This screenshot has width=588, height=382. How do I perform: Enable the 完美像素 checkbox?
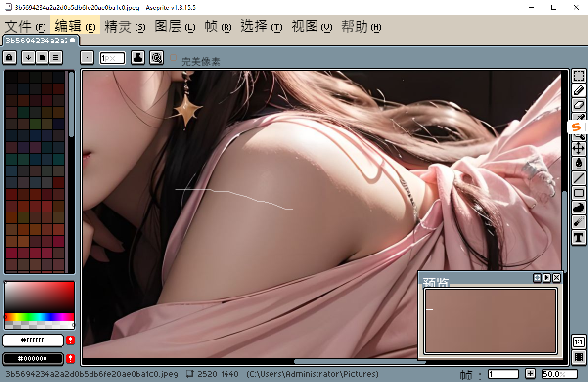173,58
